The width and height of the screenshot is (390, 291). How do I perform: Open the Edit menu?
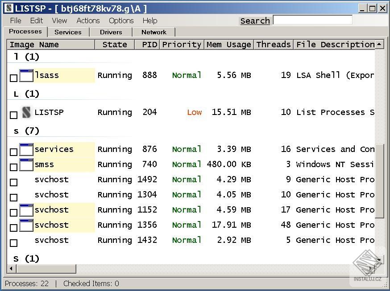37,20
